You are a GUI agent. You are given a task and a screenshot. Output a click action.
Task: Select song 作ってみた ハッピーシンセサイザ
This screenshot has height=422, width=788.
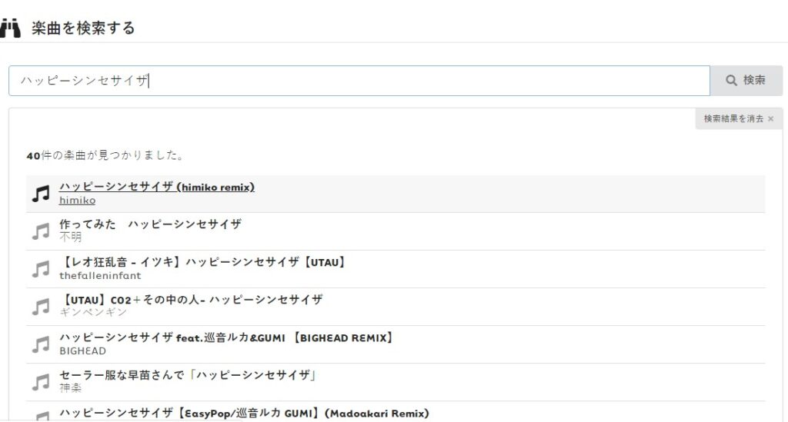coord(150,224)
